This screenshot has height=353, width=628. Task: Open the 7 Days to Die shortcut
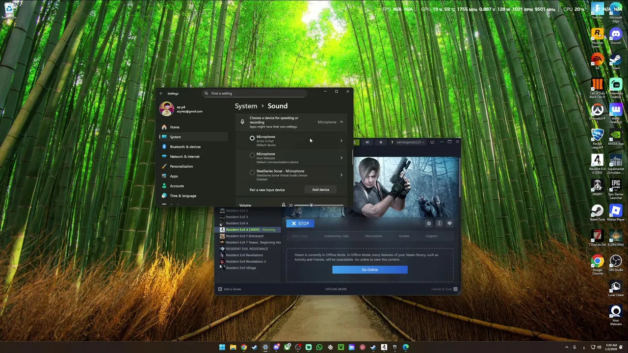click(597, 239)
